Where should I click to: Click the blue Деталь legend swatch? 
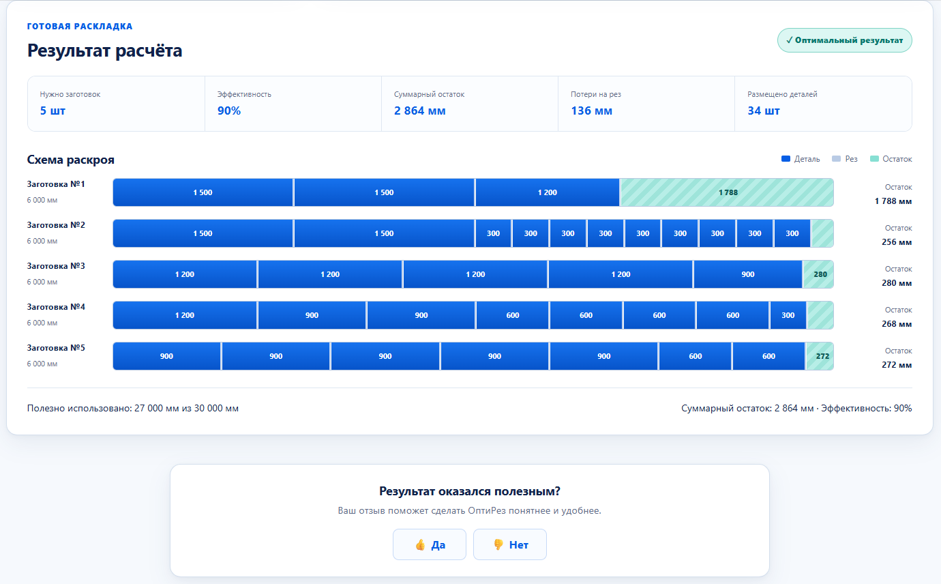786,159
